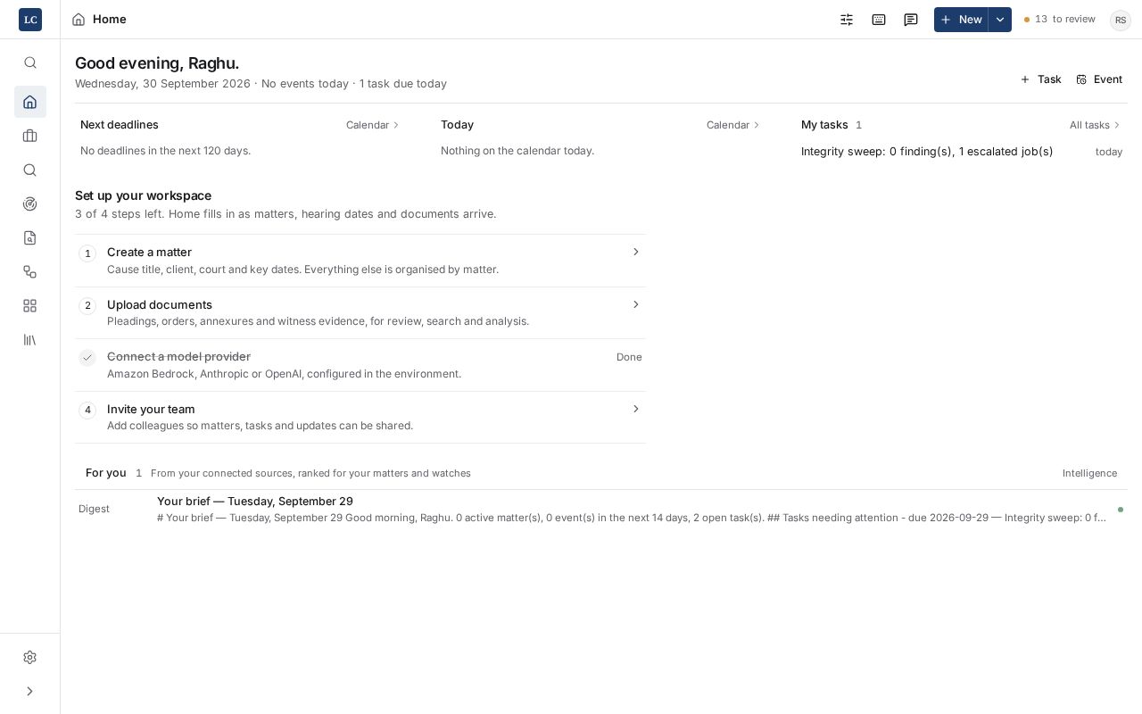Open Calendar link beside Next deadlines

[373, 125]
